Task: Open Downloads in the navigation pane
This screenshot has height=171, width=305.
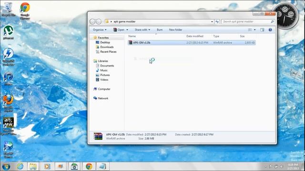Action: [x=107, y=47]
